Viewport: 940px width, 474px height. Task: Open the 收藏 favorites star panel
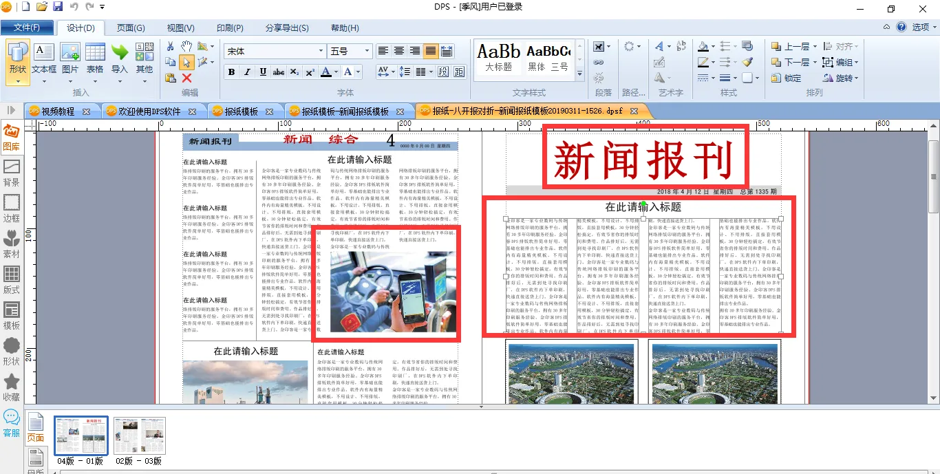click(12, 387)
